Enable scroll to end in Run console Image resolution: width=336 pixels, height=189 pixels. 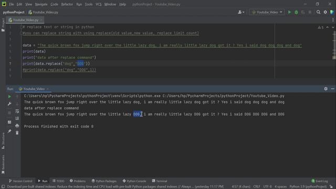[17, 118]
